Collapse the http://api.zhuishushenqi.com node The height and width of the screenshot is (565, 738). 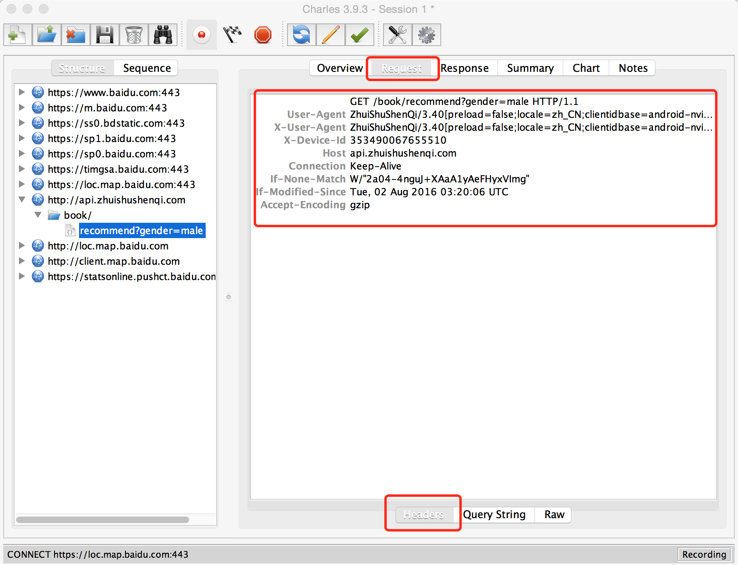(22, 200)
